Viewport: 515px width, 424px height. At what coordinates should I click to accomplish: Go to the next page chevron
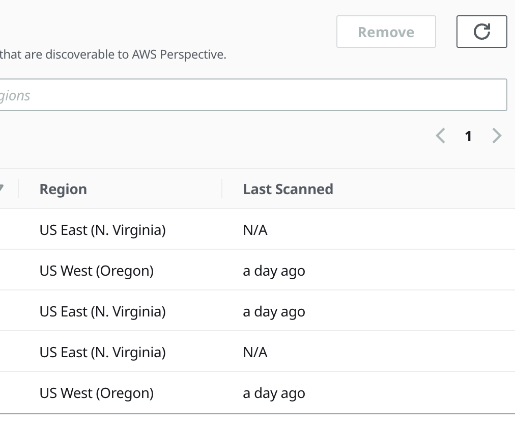(497, 136)
